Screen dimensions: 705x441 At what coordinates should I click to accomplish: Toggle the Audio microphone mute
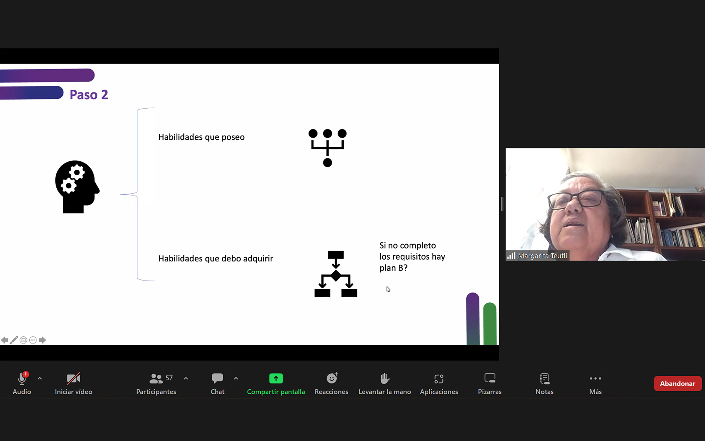pyautogui.click(x=22, y=379)
